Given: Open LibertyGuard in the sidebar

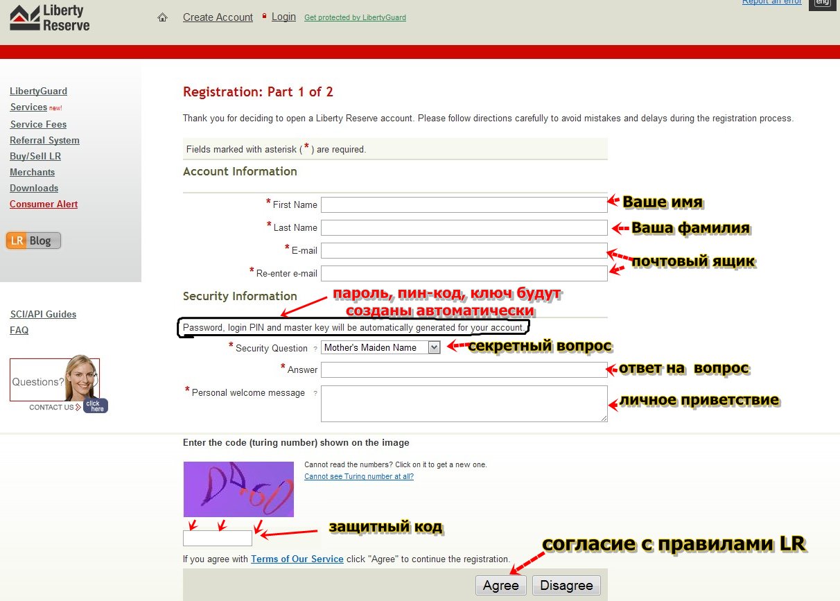Looking at the screenshot, I should pos(38,91).
